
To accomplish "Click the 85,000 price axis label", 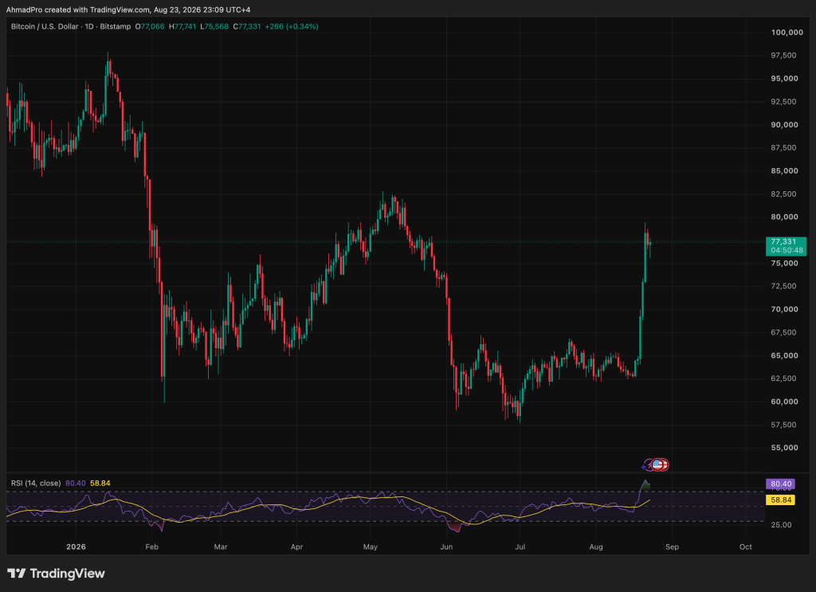I will tap(784, 171).
